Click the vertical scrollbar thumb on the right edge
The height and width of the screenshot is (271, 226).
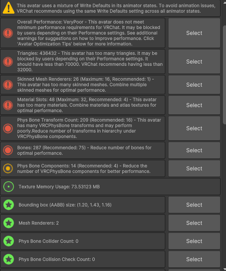pos(224,74)
